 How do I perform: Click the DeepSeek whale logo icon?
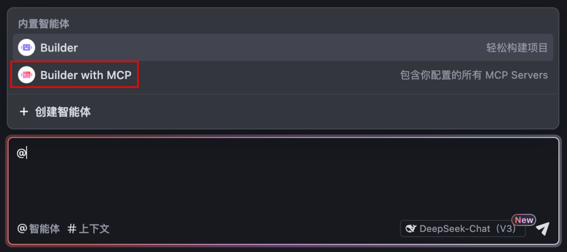click(x=411, y=228)
